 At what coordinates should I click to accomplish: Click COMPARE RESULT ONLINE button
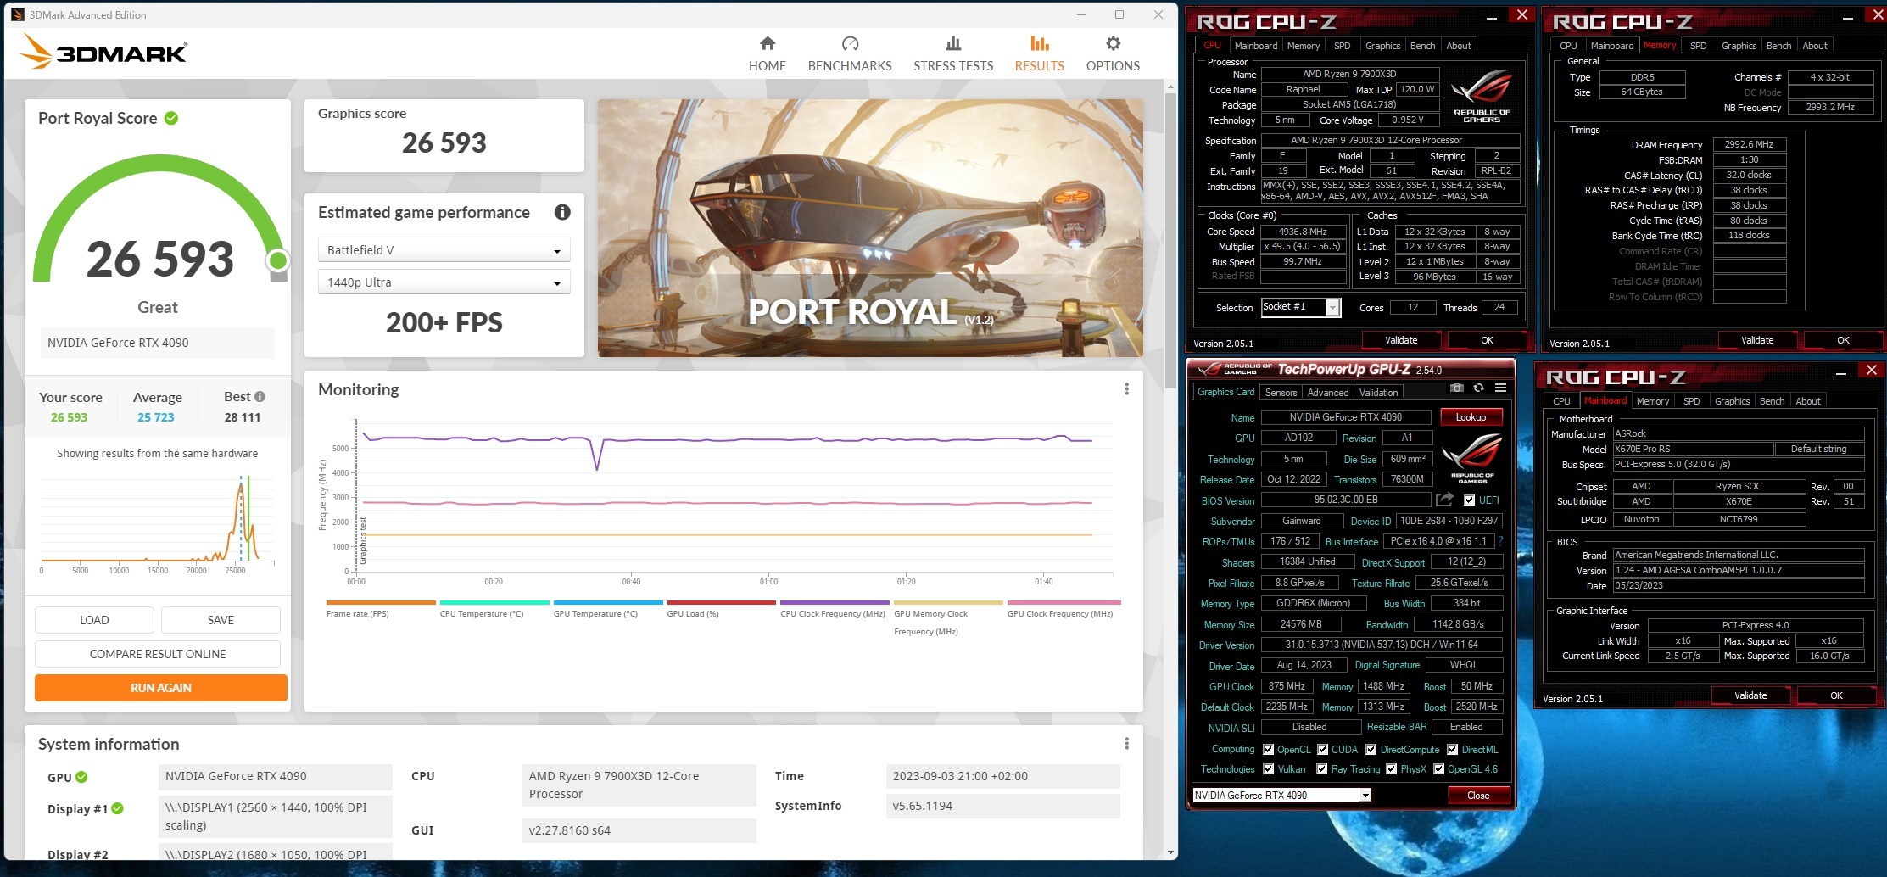coord(158,654)
